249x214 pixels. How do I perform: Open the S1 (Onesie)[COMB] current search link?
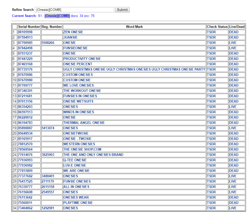point(57,16)
